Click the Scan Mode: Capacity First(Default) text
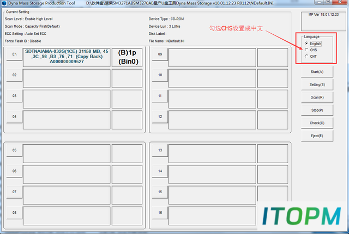349x234 pixels. [x=32, y=27]
